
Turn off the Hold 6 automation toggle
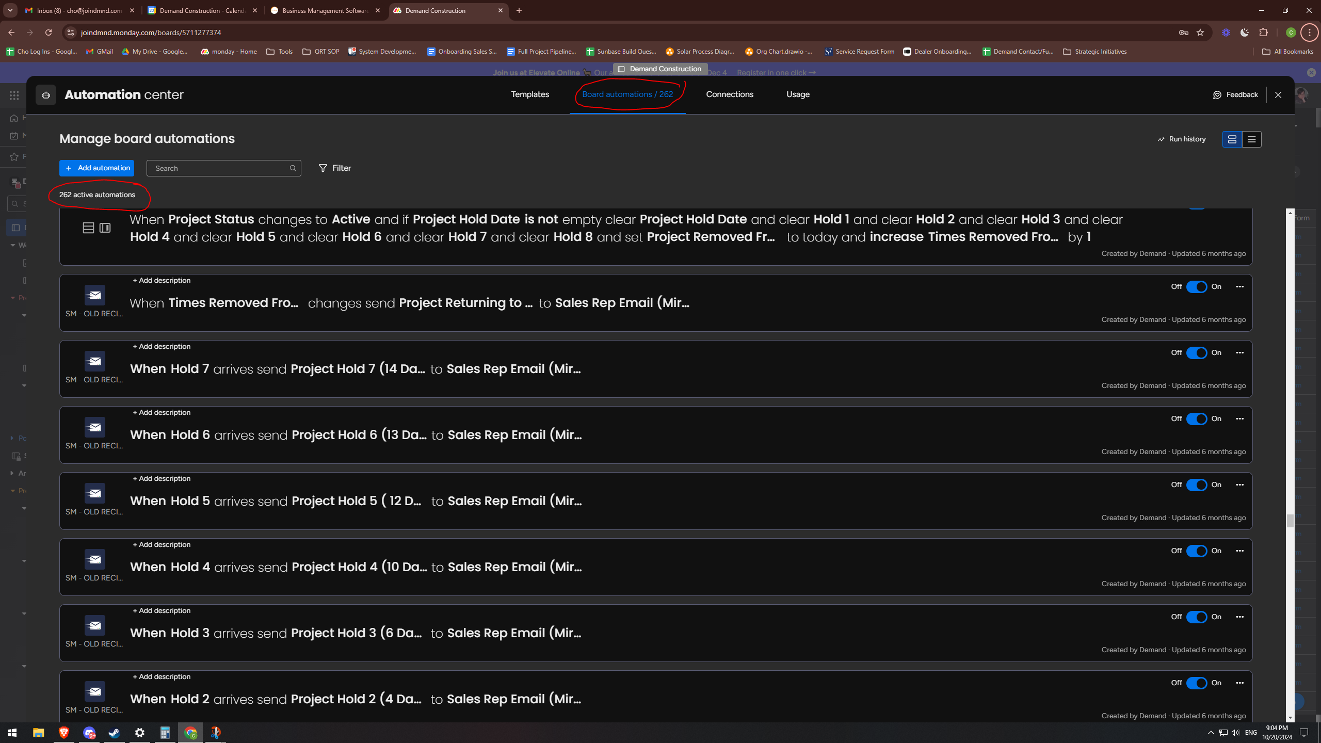[1196, 419]
